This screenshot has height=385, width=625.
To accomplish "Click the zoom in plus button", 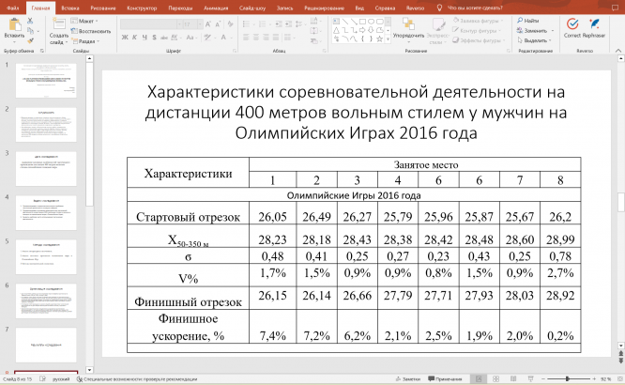I will coord(594,379).
